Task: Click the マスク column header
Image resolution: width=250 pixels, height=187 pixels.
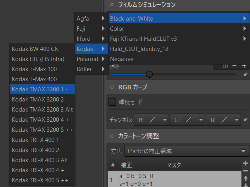Action: point(174,165)
